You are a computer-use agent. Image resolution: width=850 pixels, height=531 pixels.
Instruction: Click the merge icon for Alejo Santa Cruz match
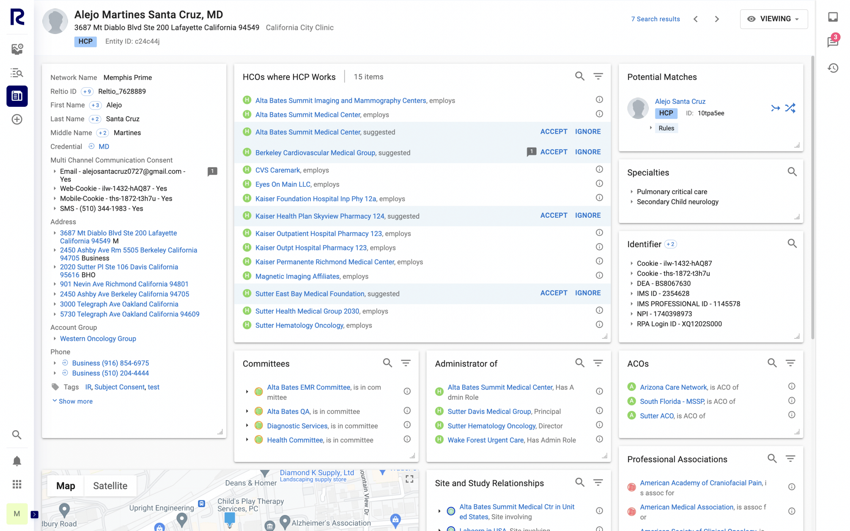[x=775, y=108]
